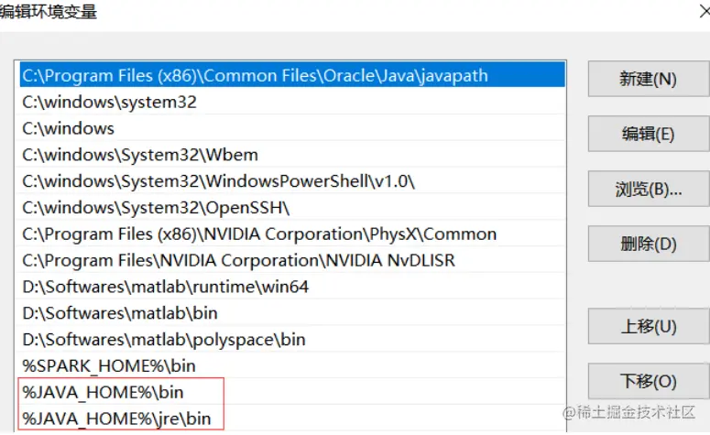Viewport: 710px width, 435px height.
Task: Move the entry up with 上移(U)
Action: (649, 326)
